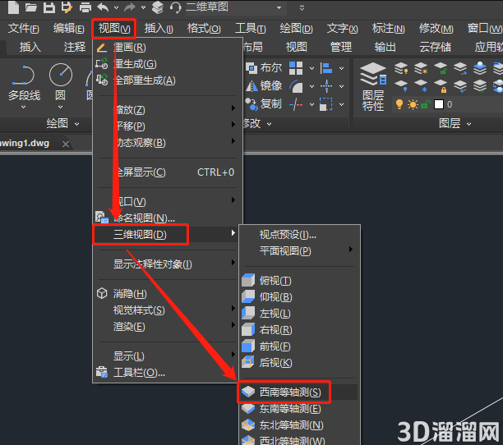Open the 工具(T) menu
This screenshot has width=503, height=445.
250,29
